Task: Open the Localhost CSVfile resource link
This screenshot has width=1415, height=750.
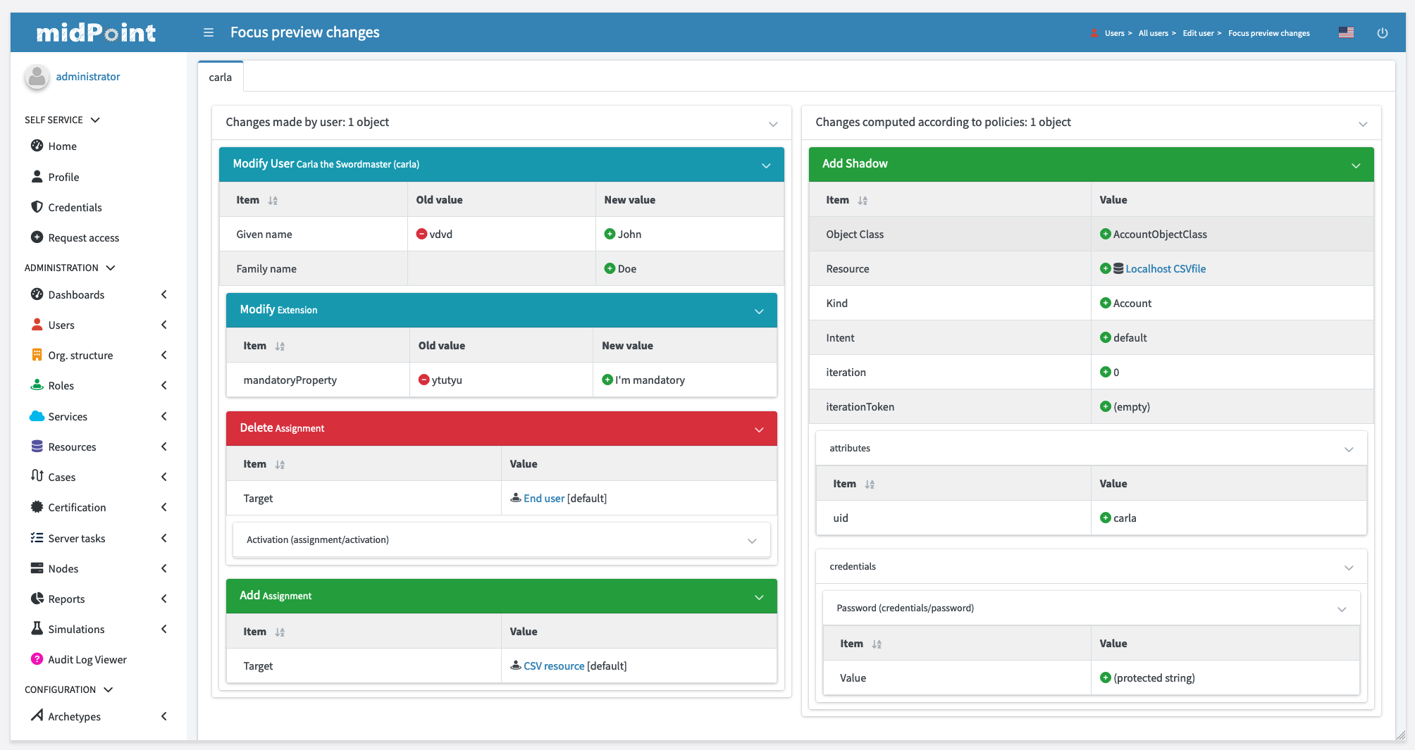Action: click(1166, 269)
